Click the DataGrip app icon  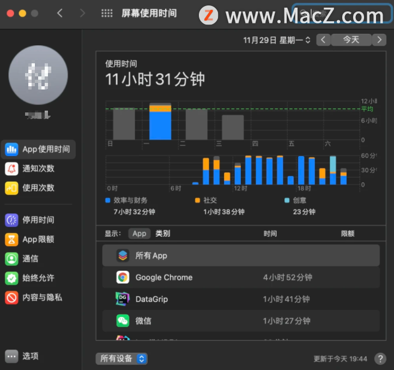coord(123,299)
